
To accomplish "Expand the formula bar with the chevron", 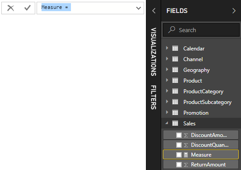I will 138,8.
